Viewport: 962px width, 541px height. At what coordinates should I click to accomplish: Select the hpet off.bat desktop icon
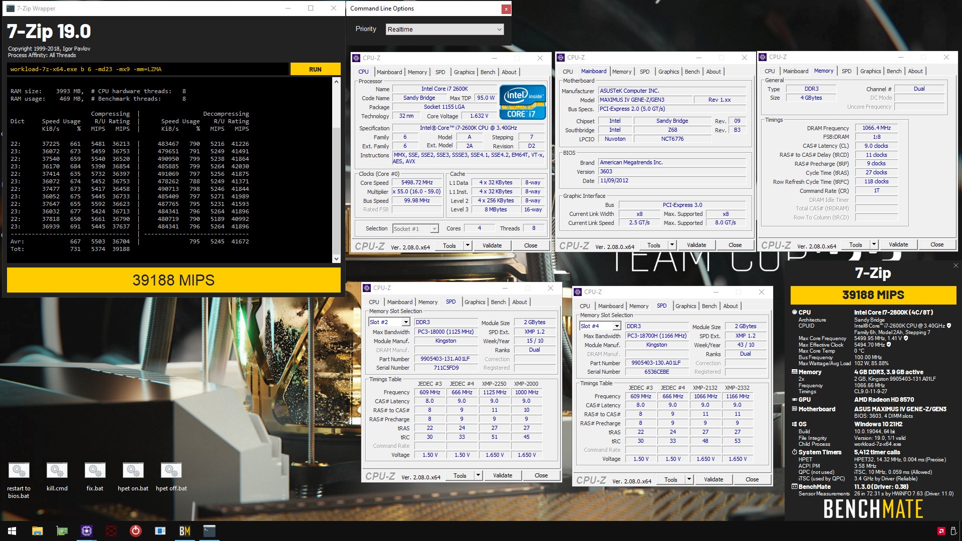(171, 477)
